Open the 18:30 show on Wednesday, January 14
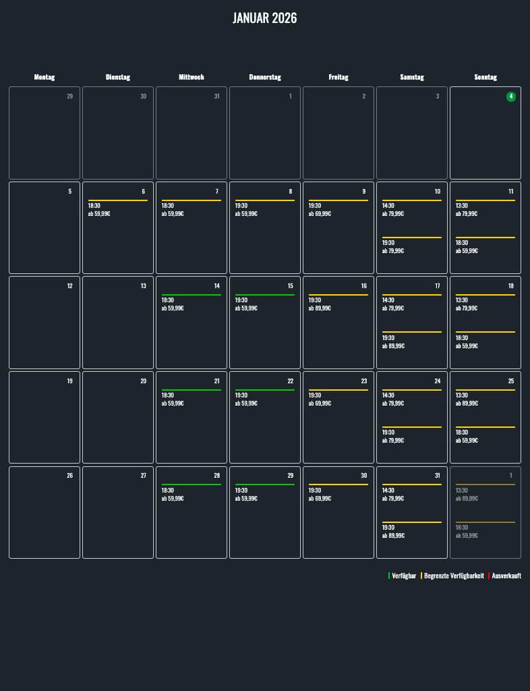 click(x=191, y=304)
